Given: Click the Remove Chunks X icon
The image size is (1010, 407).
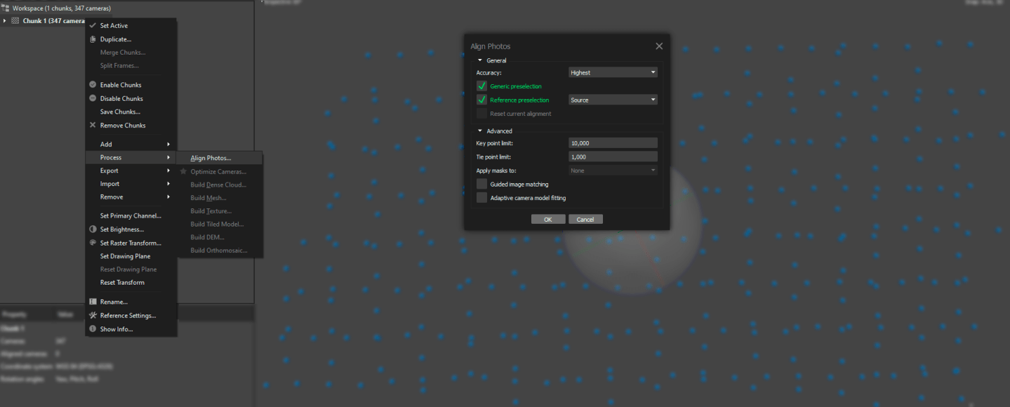Looking at the screenshot, I should (x=93, y=126).
